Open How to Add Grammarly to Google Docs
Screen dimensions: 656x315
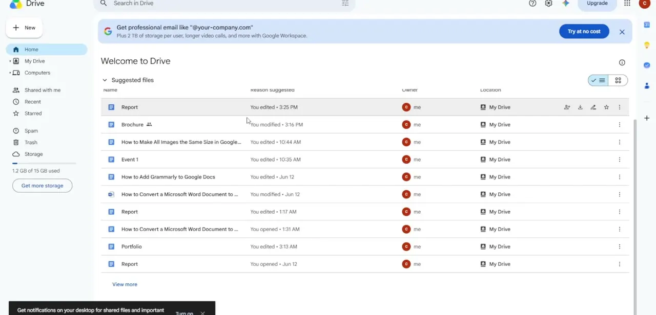click(168, 177)
